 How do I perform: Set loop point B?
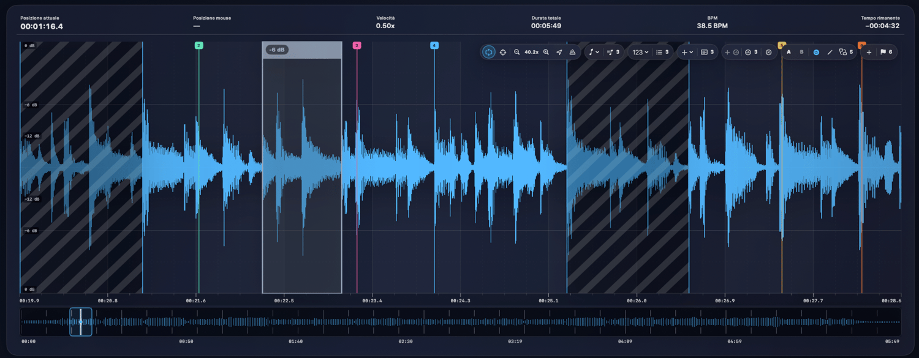(x=801, y=52)
